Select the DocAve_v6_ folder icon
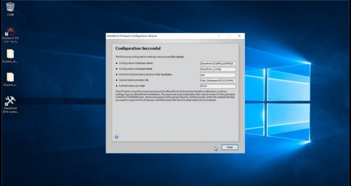Viewport: 351px width, 186px height. (10, 56)
